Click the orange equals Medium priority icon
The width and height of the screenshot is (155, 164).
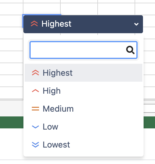pos(35,109)
